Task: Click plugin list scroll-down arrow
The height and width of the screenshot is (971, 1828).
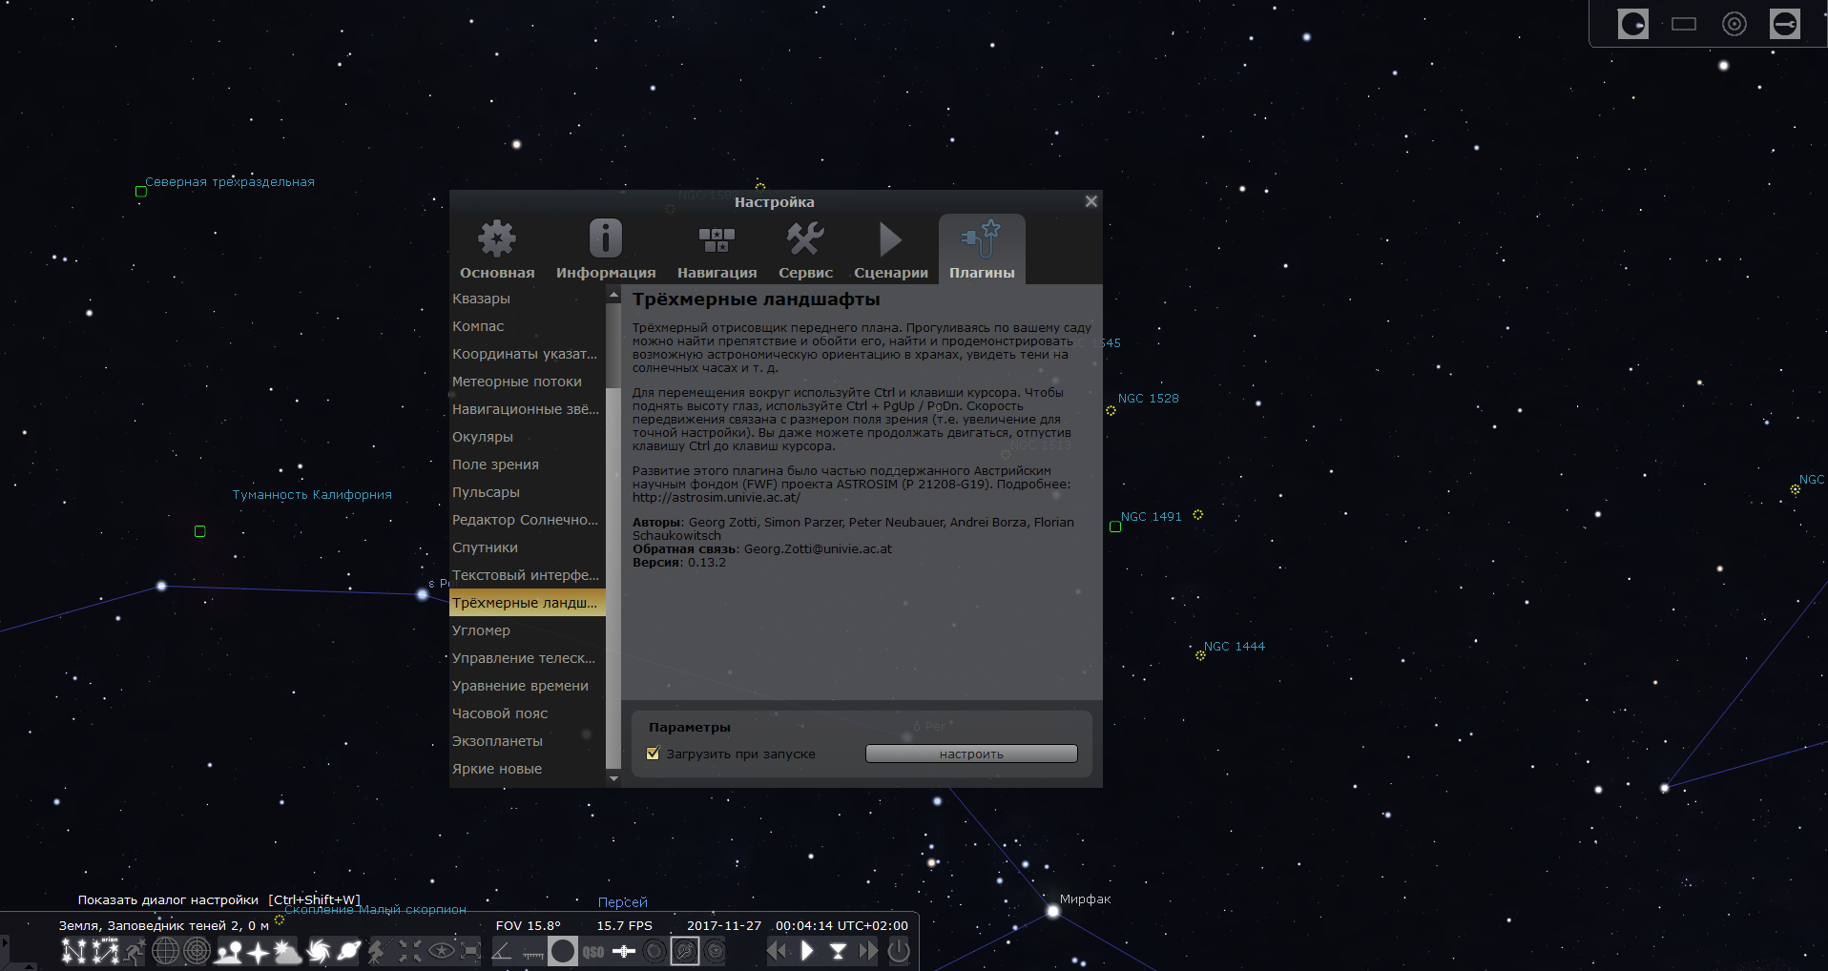Action: click(x=613, y=779)
